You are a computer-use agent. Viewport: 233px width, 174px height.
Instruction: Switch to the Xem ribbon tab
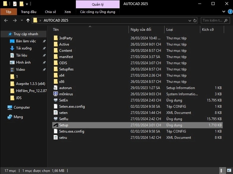(x=68, y=12)
